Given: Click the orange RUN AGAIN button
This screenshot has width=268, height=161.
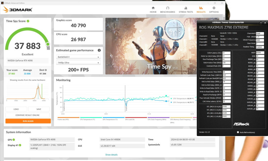Looking at the screenshot, I should point(28,121).
